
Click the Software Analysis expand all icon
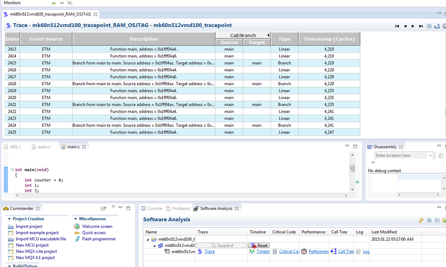pos(429,220)
